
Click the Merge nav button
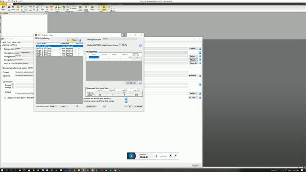(131, 83)
